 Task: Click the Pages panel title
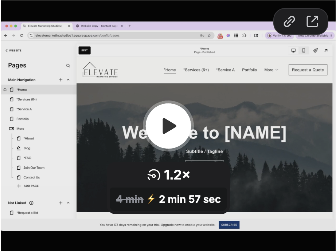(17, 66)
